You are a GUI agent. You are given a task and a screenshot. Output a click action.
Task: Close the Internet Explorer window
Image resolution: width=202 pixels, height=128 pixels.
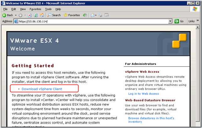[198, 3]
